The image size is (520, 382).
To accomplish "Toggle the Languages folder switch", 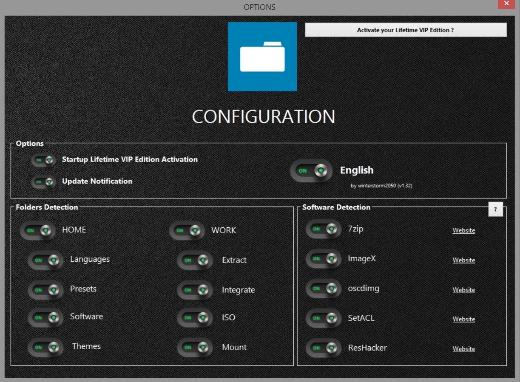I will pos(45,260).
